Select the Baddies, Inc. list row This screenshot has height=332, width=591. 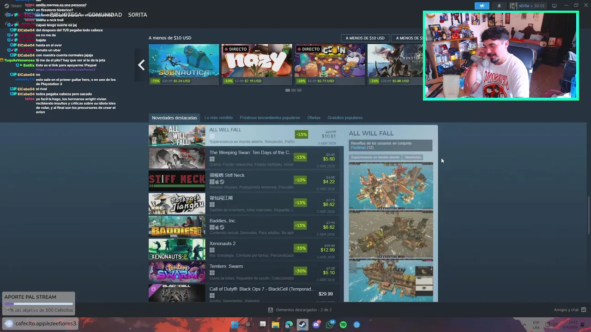pos(244,226)
